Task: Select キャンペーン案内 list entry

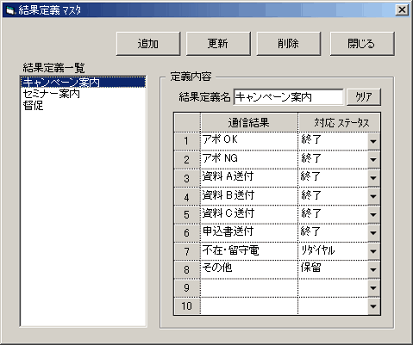Action: pos(83,83)
